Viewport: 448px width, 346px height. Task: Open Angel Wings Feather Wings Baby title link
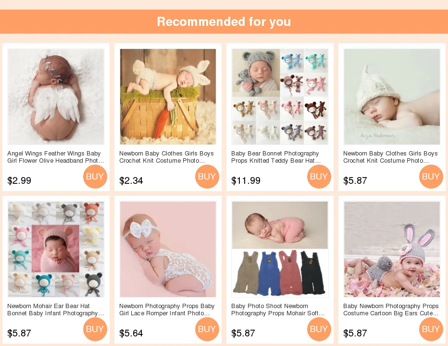[x=56, y=157]
